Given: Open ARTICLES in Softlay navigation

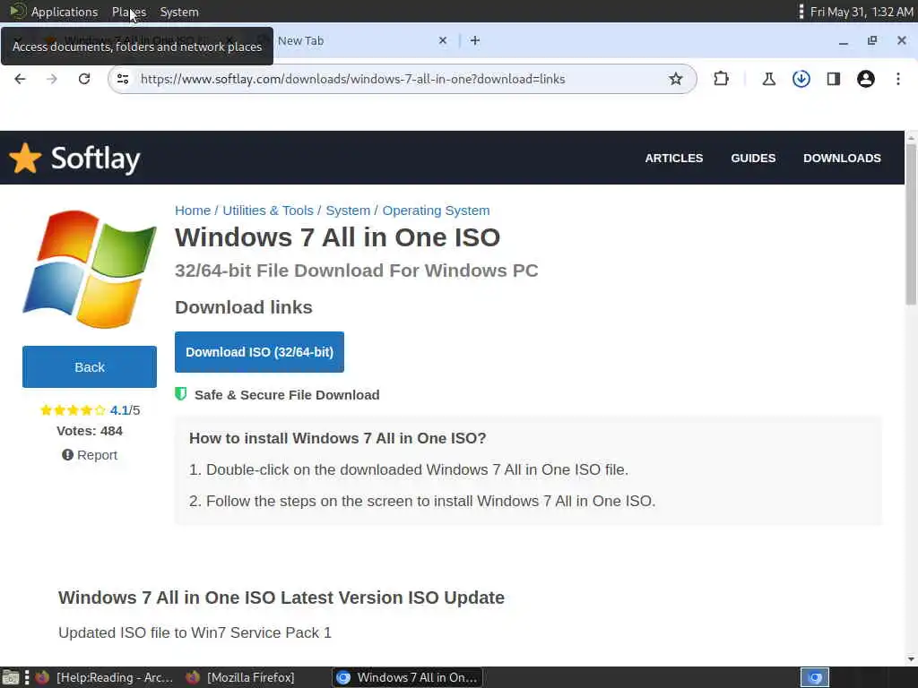Looking at the screenshot, I should [674, 158].
